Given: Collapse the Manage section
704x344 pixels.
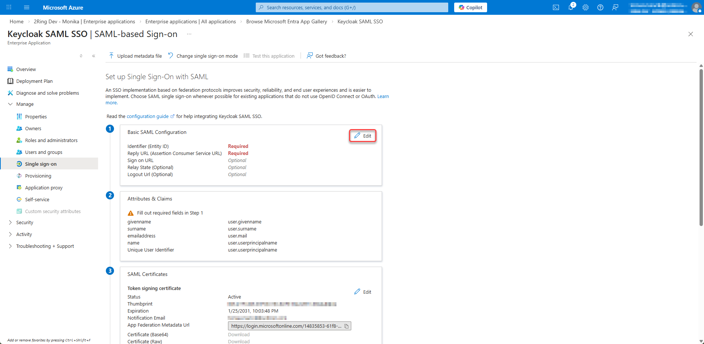Looking at the screenshot, I should [x=10, y=104].
